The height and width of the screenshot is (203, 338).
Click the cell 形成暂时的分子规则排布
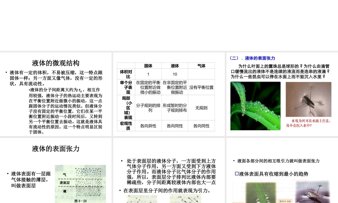pyautogui.click(x=175, y=108)
